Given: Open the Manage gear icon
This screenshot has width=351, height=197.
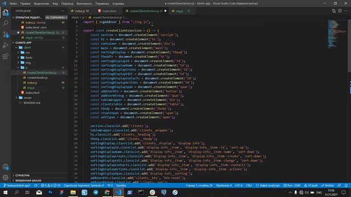Looking at the screenshot, I should click(x=5, y=177).
